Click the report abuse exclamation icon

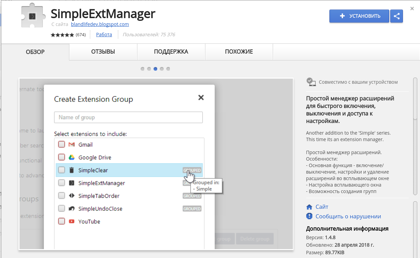(309, 216)
